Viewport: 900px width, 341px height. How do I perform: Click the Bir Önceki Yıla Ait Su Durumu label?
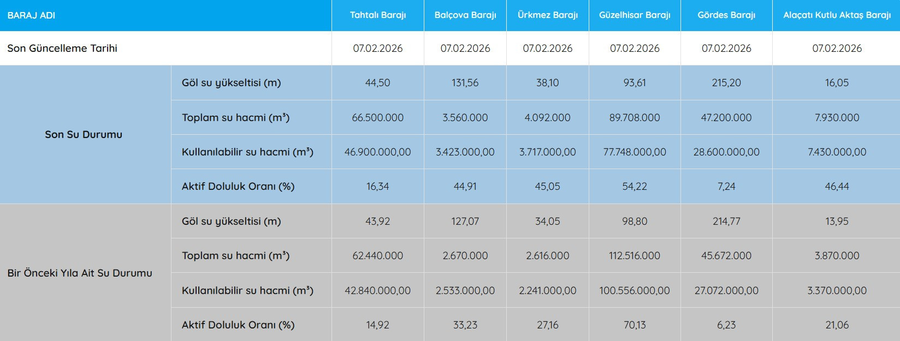click(80, 273)
